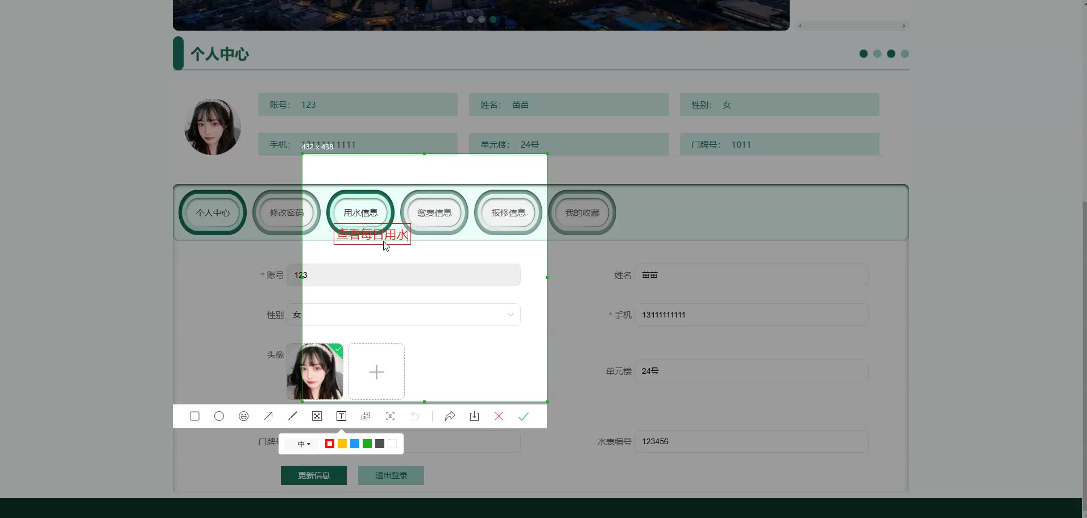Select the ellipse annotation tool
Image resolution: width=1087 pixels, height=518 pixels.
click(x=219, y=416)
